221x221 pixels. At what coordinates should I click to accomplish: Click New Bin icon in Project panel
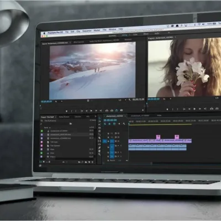point(86,162)
